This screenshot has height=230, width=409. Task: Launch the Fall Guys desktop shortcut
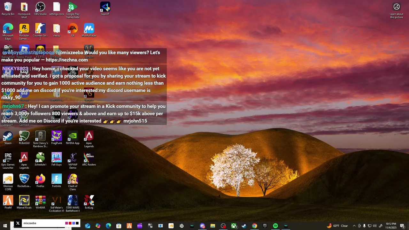[57, 159]
